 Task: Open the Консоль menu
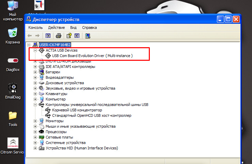pyautogui.click(x=35, y=28)
